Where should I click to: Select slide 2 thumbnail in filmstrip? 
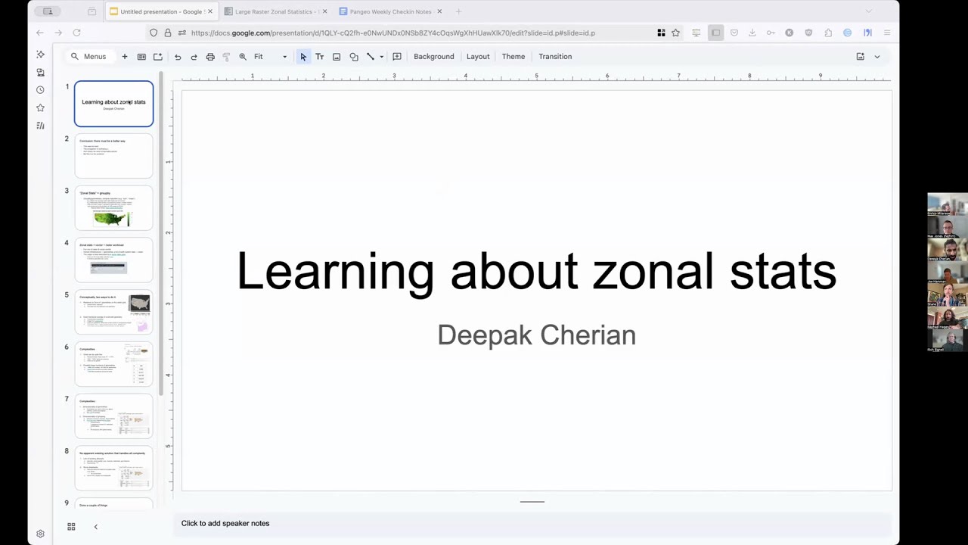coord(113,156)
